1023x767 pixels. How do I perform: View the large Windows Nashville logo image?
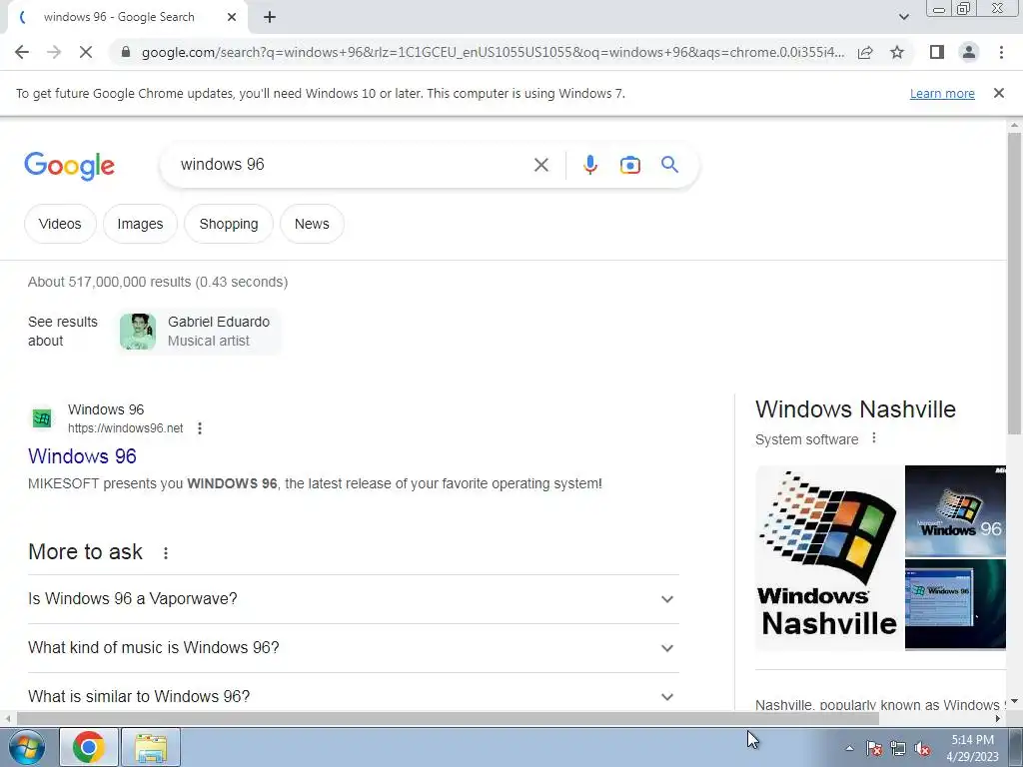(x=828, y=557)
